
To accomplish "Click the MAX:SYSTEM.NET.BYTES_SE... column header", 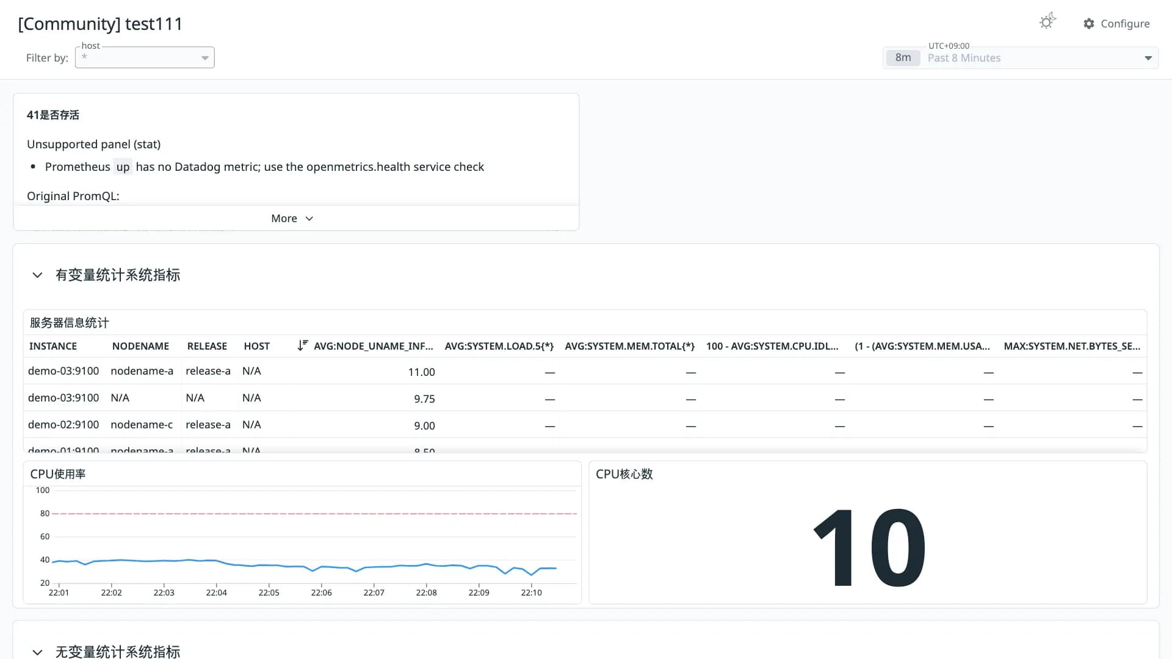I will [1072, 346].
